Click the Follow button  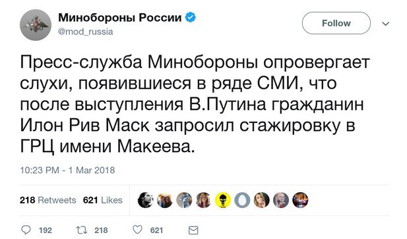(336, 23)
